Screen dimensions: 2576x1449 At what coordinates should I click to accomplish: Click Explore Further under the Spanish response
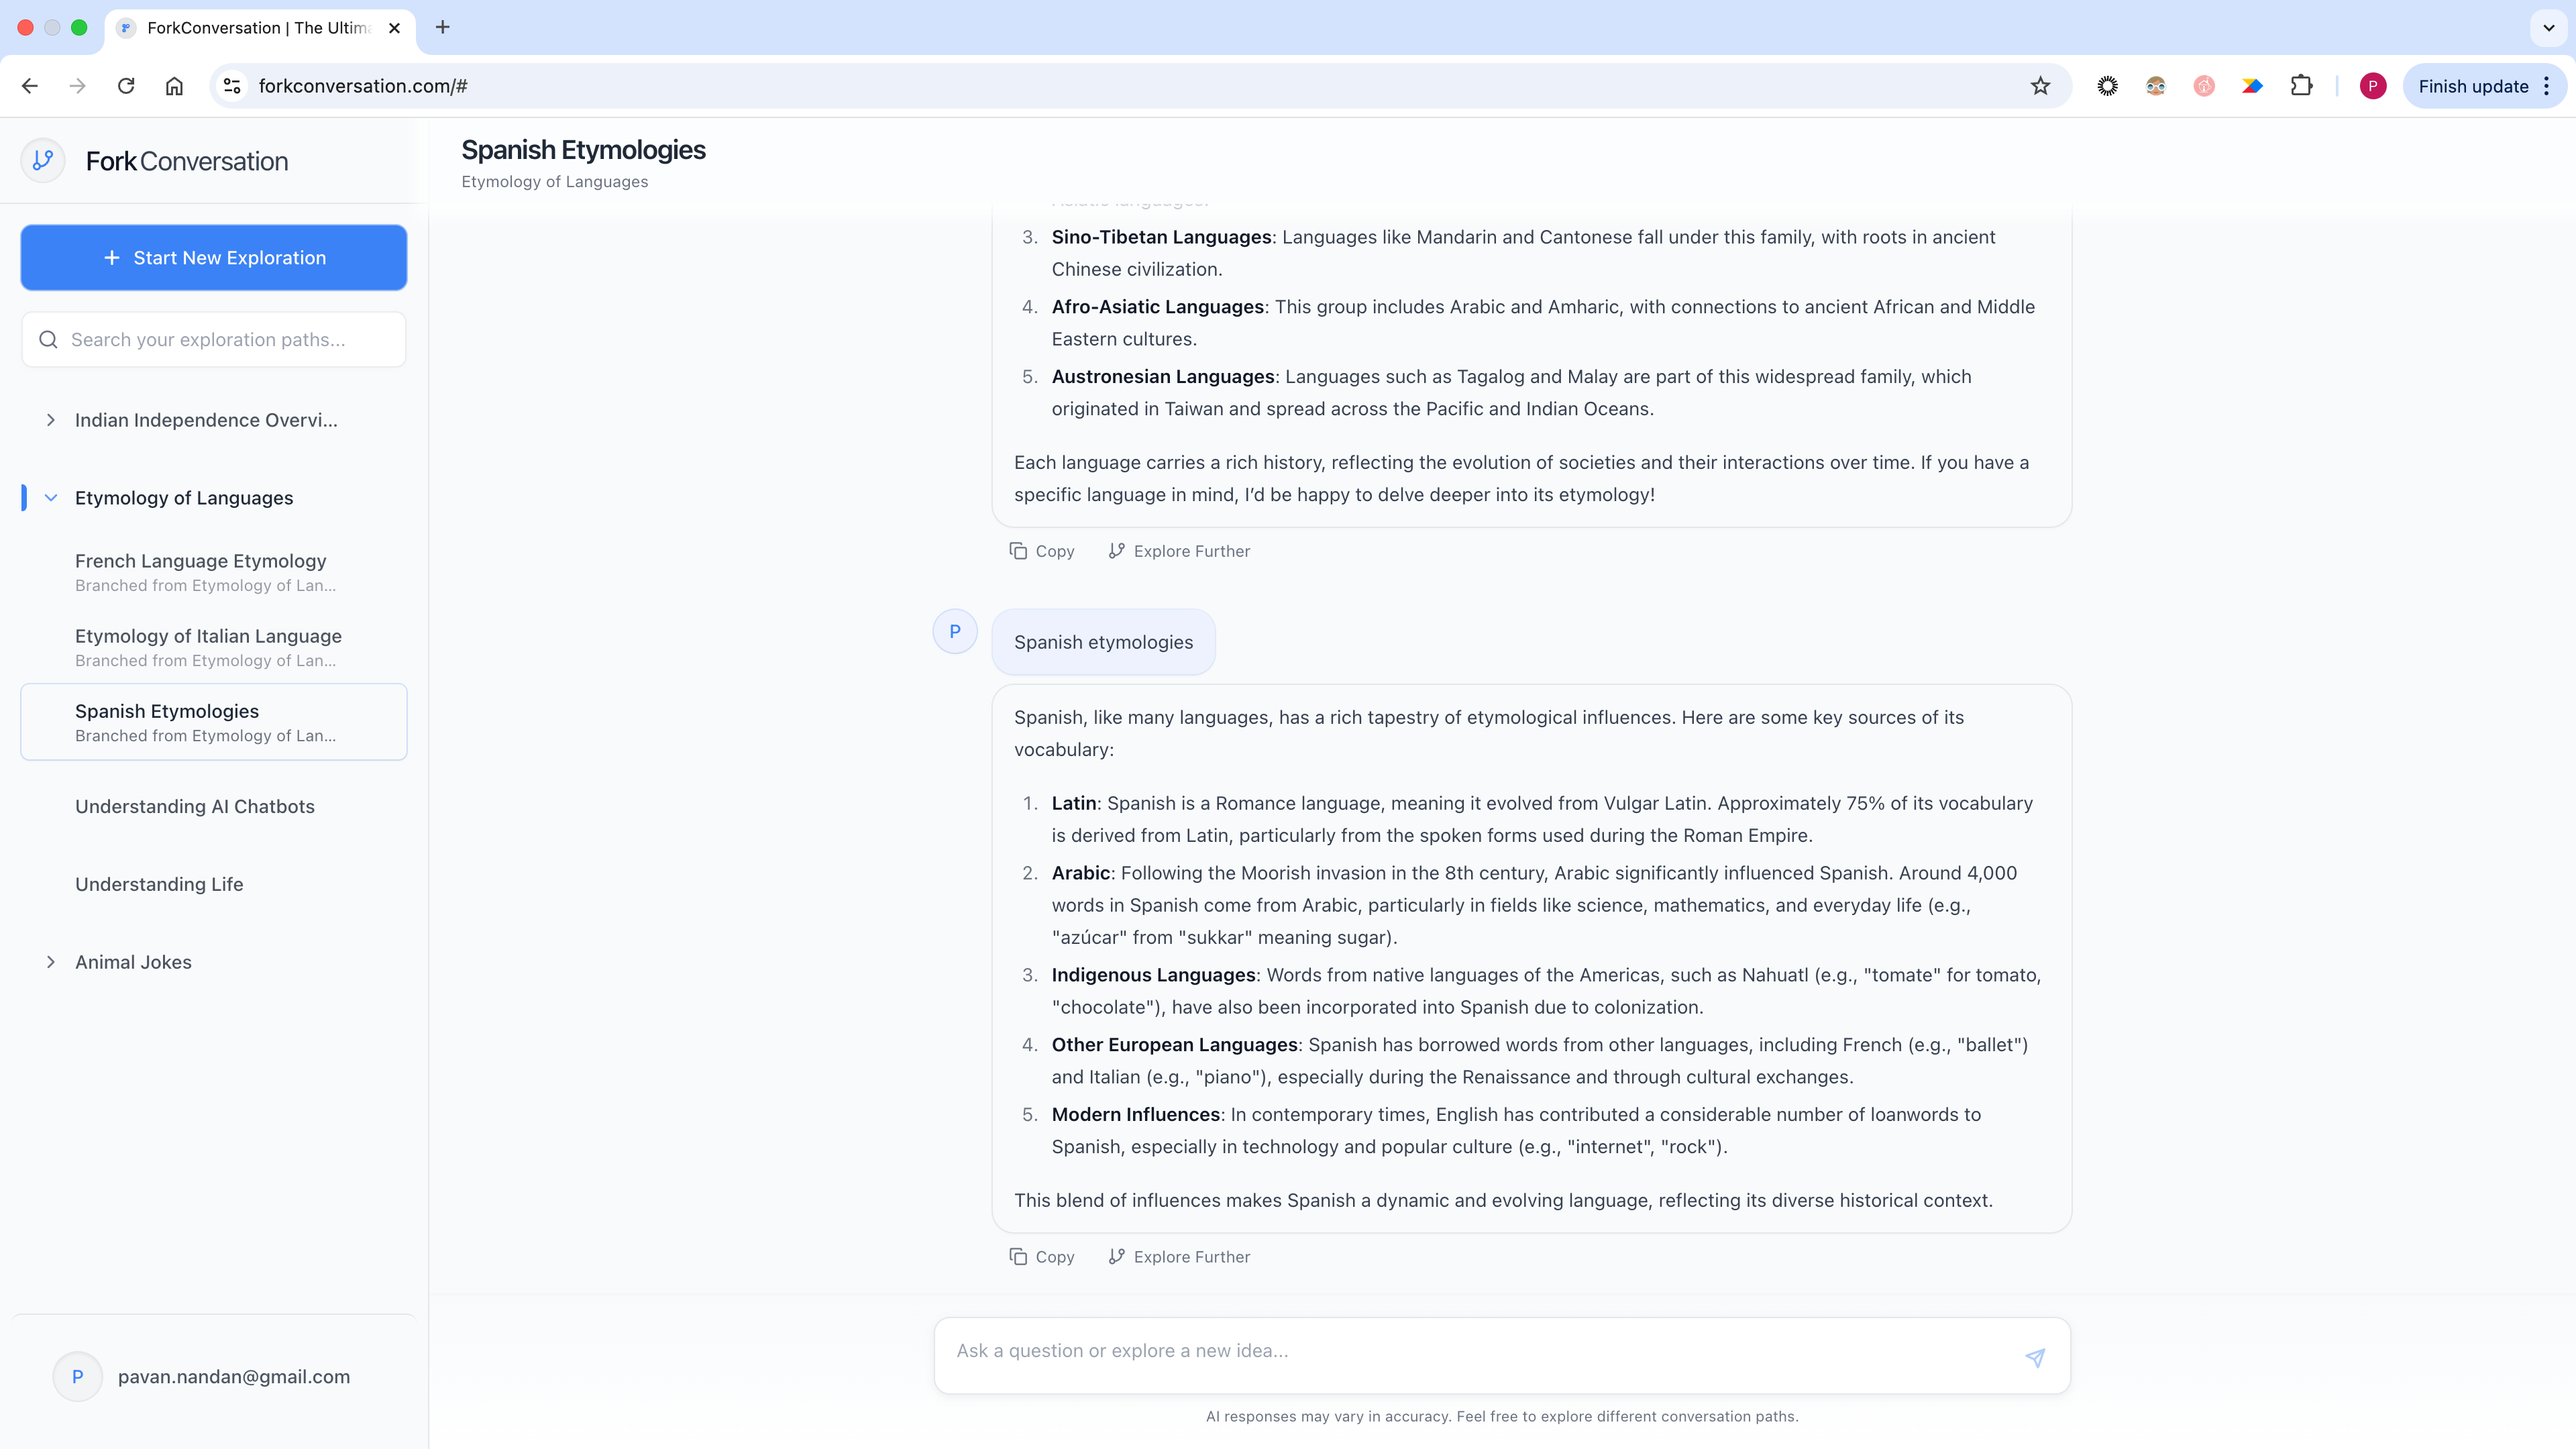(1179, 1257)
